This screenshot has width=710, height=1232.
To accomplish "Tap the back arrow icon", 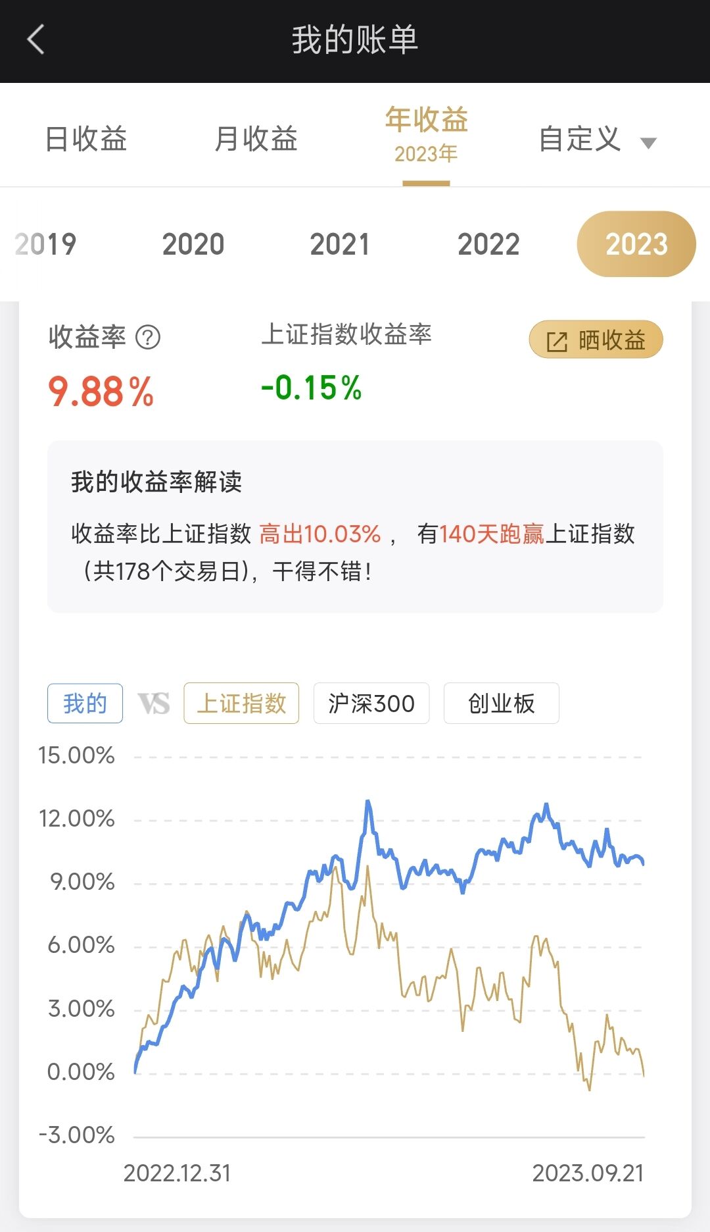I will coord(36,39).
